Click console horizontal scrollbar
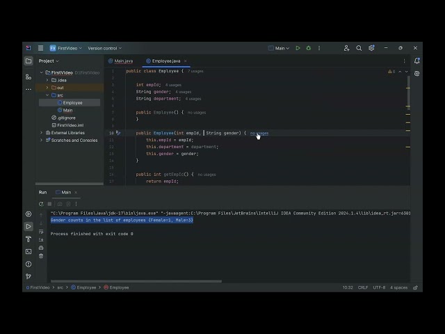The width and height of the screenshot is (445, 334). 136,281
